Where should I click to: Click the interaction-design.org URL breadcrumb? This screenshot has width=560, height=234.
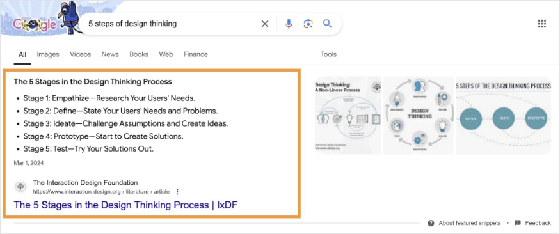(101, 192)
